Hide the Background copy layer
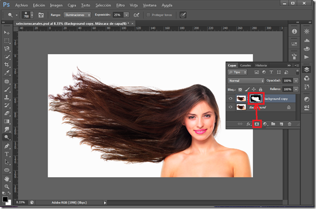Viewport: 316px width, 209px height. [231, 98]
